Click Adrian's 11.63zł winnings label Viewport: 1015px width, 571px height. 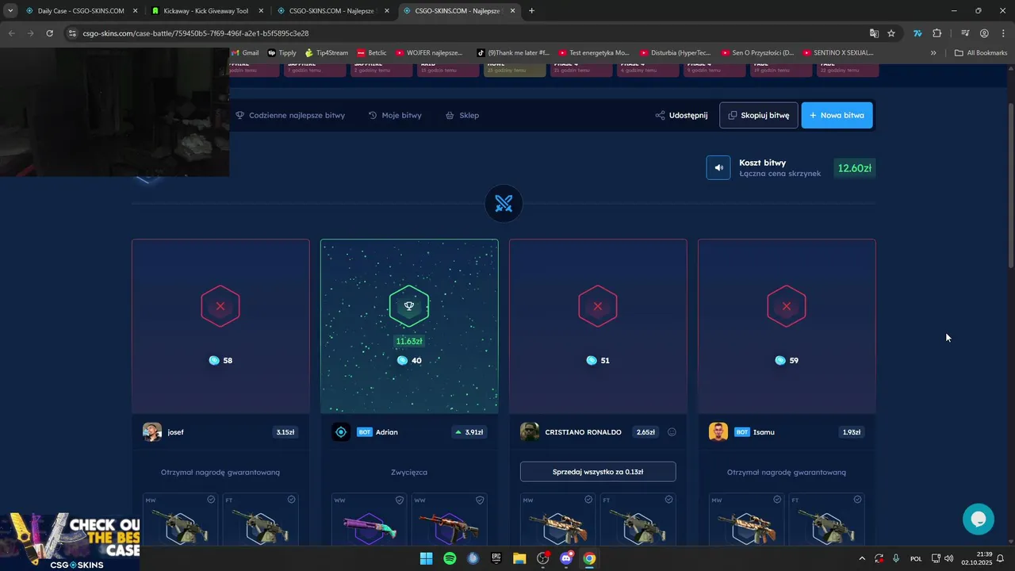pyautogui.click(x=409, y=341)
